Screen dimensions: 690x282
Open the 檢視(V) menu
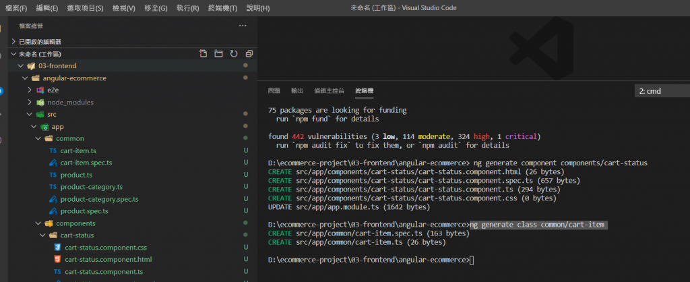point(124,8)
